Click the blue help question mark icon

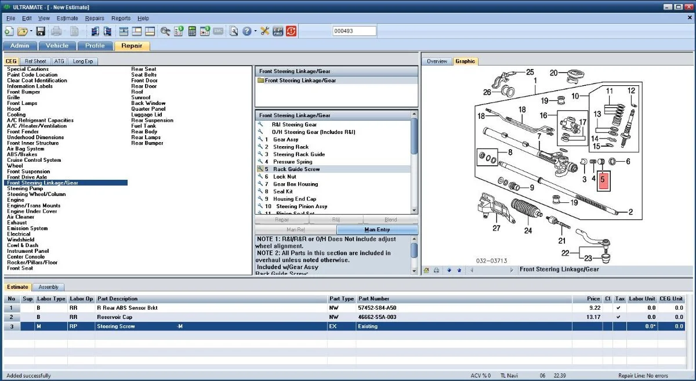pos(246,31)
